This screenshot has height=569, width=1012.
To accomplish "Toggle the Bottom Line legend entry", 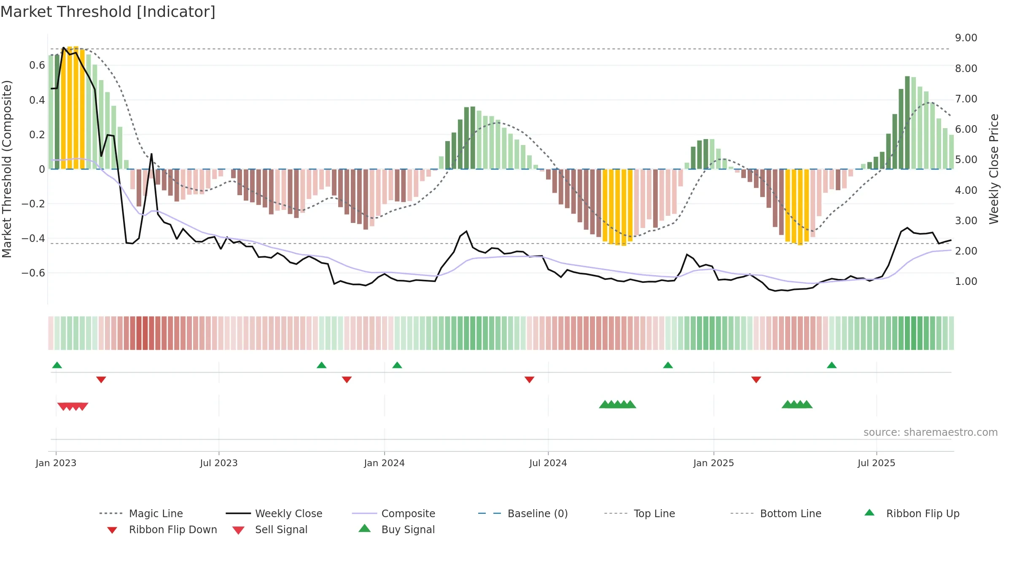I will point(776,513).
